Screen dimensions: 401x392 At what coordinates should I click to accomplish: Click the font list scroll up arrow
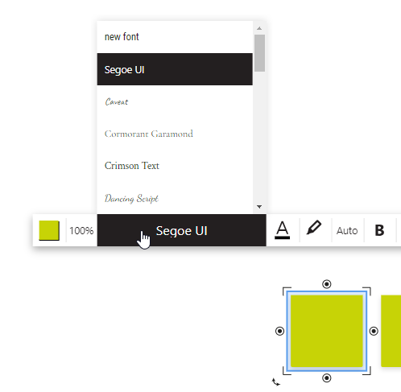(259, 28)
